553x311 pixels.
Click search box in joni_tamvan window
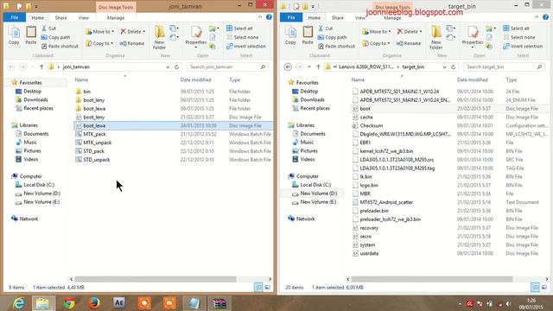(x=227, y=67)
